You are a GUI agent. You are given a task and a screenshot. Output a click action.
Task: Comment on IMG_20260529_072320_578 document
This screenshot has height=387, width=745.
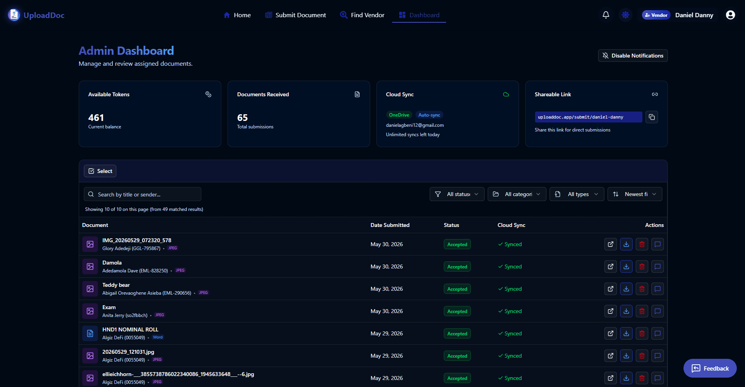(657, 244)
